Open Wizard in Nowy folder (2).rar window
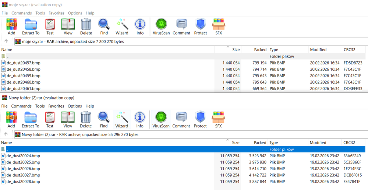The width and height of the screenshot is (368, 190). 121,119
